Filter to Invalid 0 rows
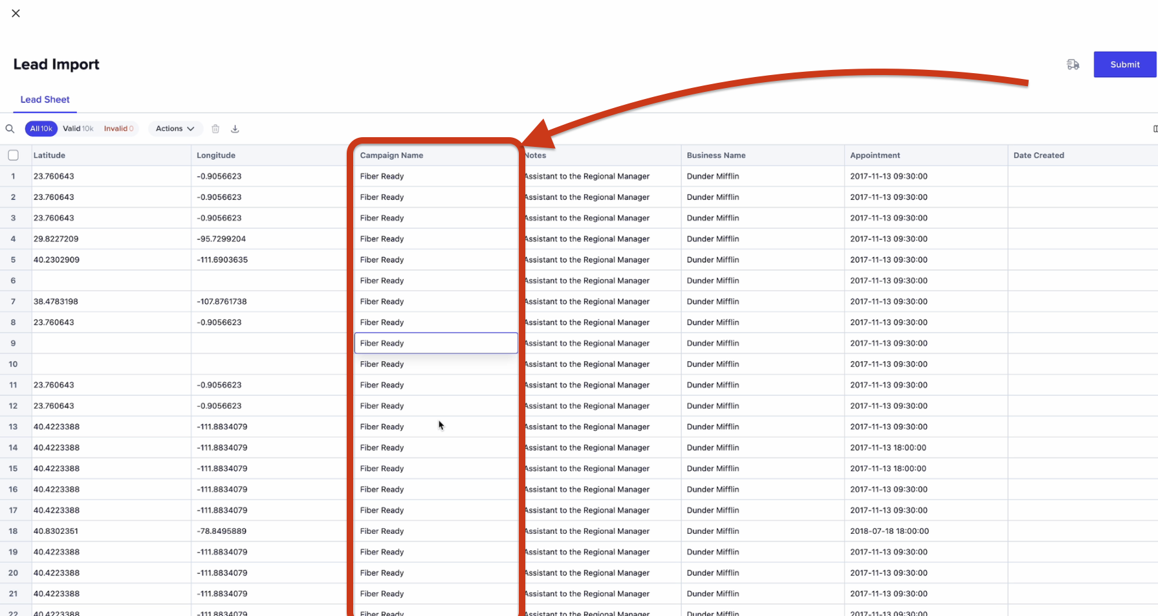1158x616 pixels. coord(118,129)
